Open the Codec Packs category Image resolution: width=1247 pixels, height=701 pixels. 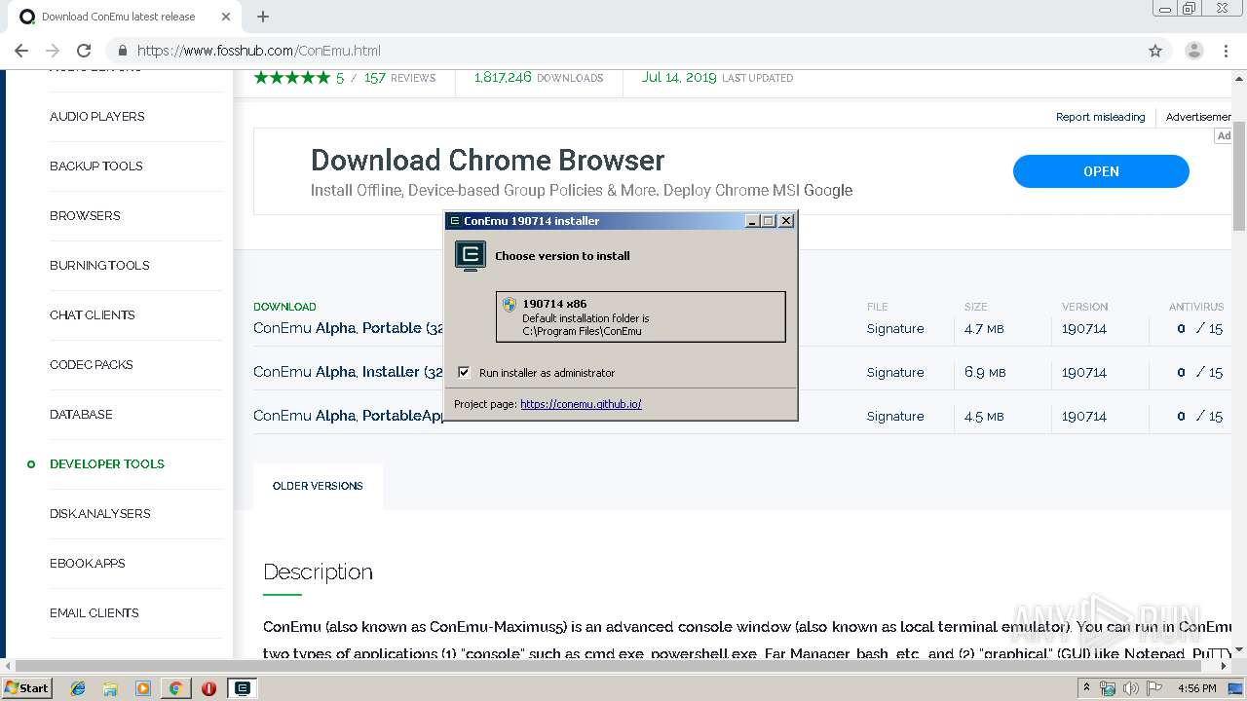(92, 364)
